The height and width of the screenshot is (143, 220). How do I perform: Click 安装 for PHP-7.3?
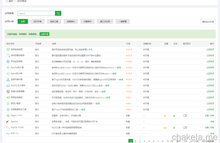[x=212, y=134]
